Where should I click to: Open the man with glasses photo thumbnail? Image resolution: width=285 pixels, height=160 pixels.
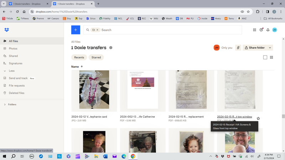tap(240, 142)
